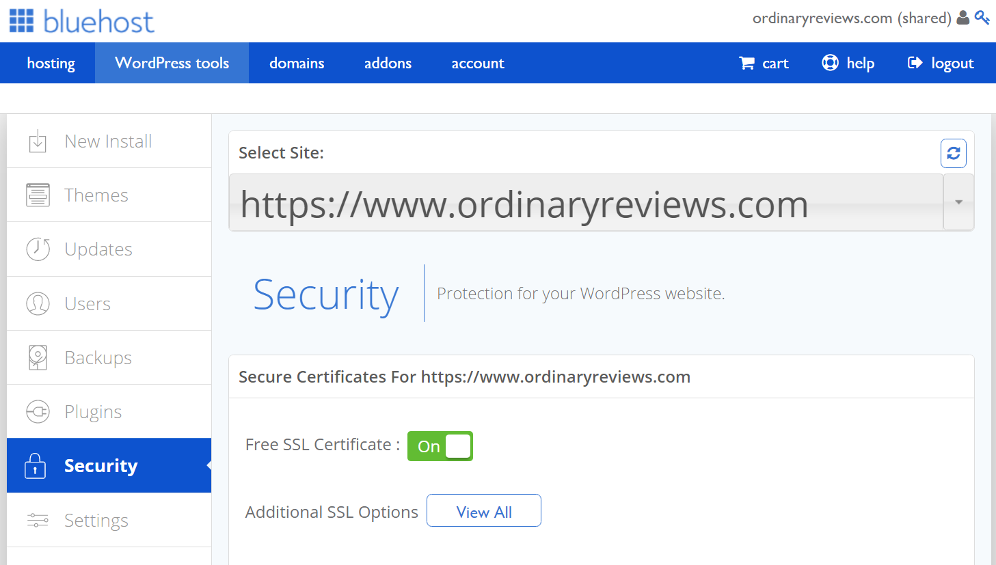This screenshot has height=565, width=996.
Task: Click the 'Free SSL Certificate :' label
Action: click(x=323, y=445)
